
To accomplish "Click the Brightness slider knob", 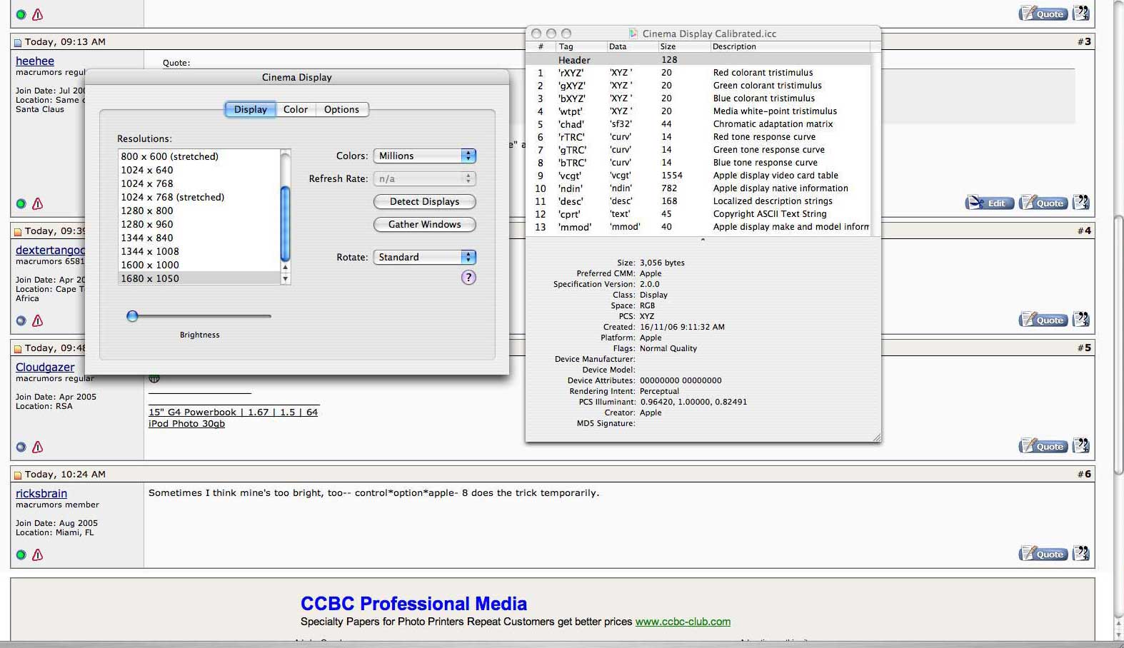I will 132,316.
